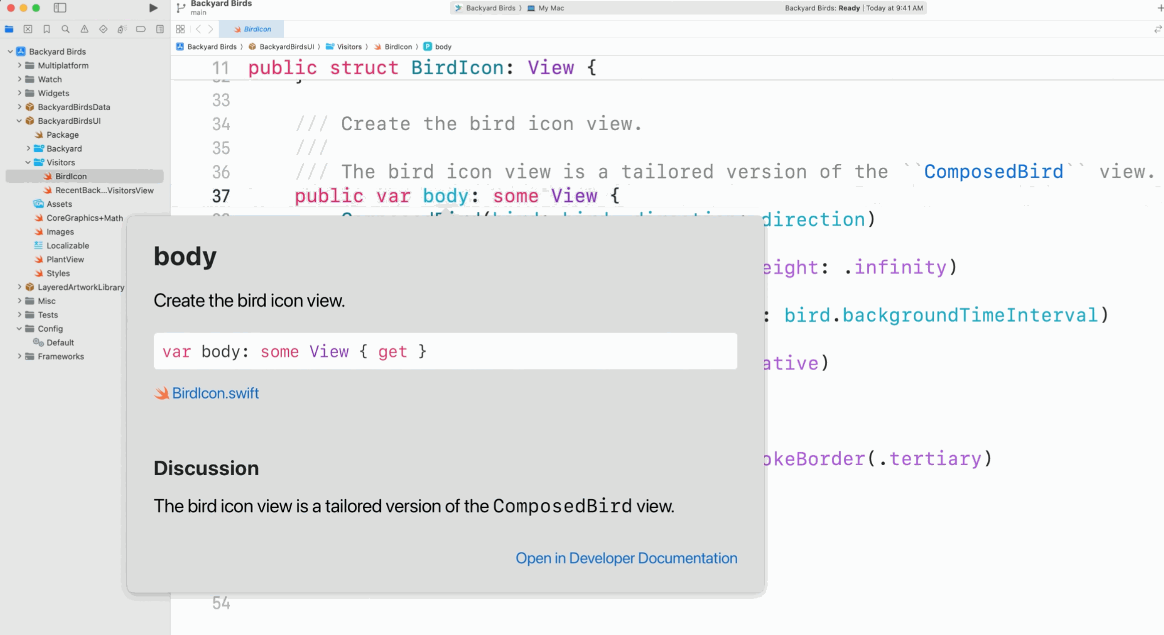This screenshot has width=1164, height=635.
Task: Select My Mac destination dropdown
Action: [550, 8]
